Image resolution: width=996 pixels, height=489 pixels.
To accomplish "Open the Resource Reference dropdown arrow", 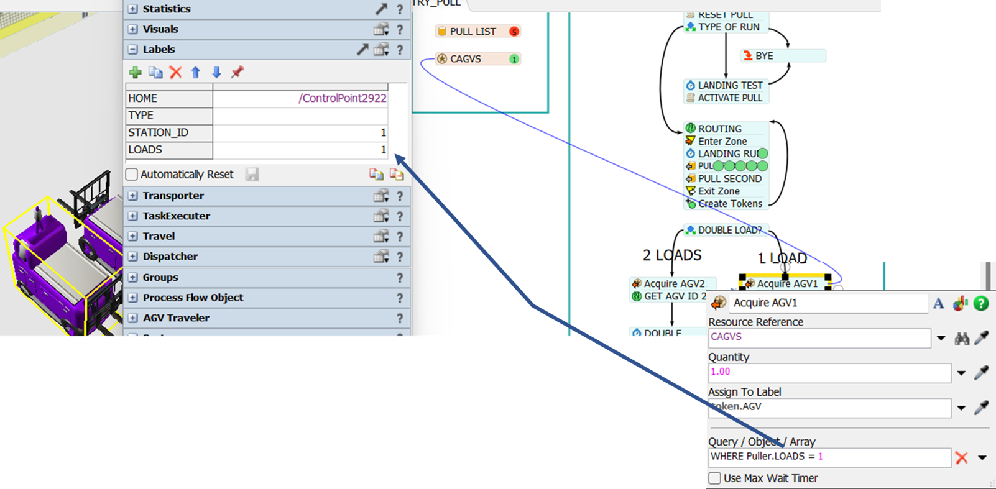I will coord(941,339).
